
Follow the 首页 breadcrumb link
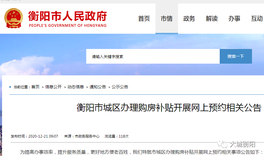35,87
